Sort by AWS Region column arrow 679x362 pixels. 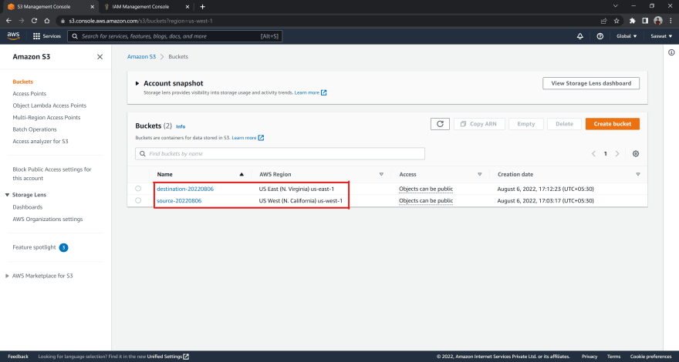point(381,174)
